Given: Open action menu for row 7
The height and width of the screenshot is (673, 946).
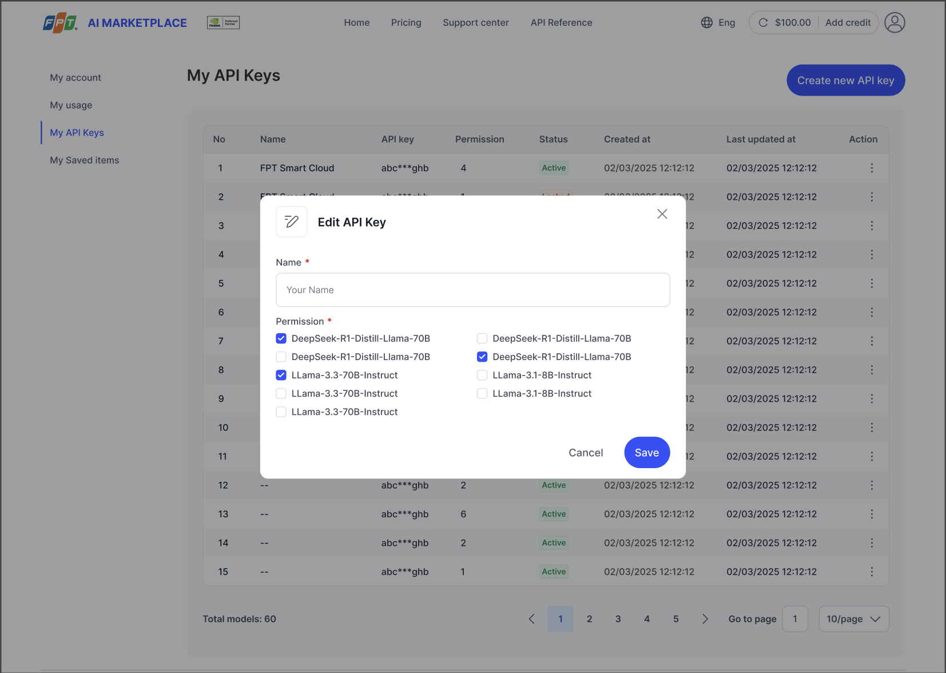Looking at the screenshot, I should pos(872,341).
